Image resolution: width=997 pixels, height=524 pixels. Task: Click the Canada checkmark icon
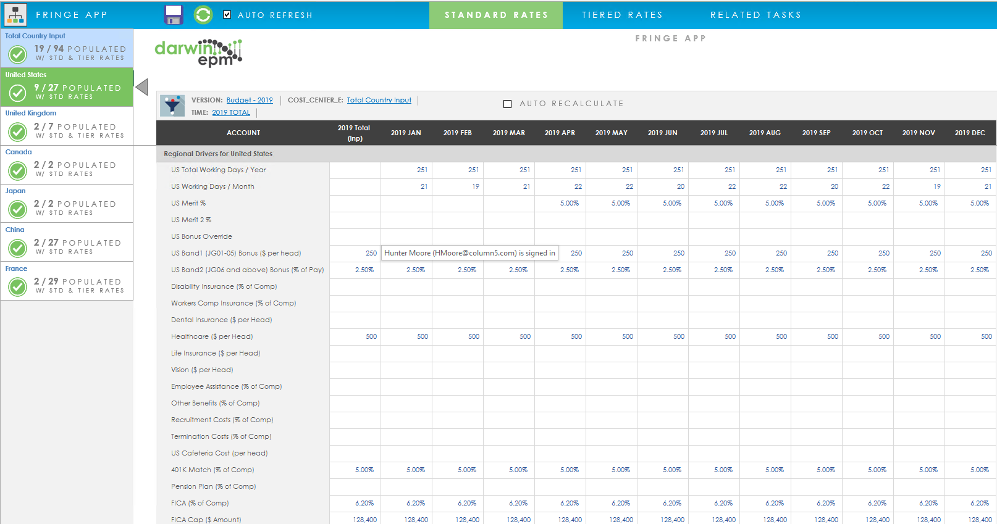(18, 170)
